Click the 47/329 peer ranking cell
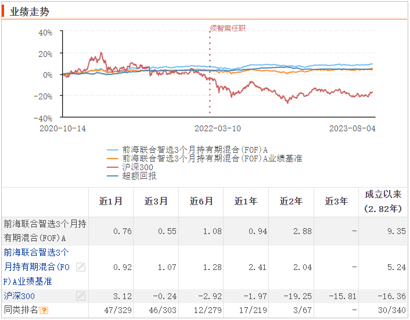This screenshot has width=410, height=320. [118, 311]
